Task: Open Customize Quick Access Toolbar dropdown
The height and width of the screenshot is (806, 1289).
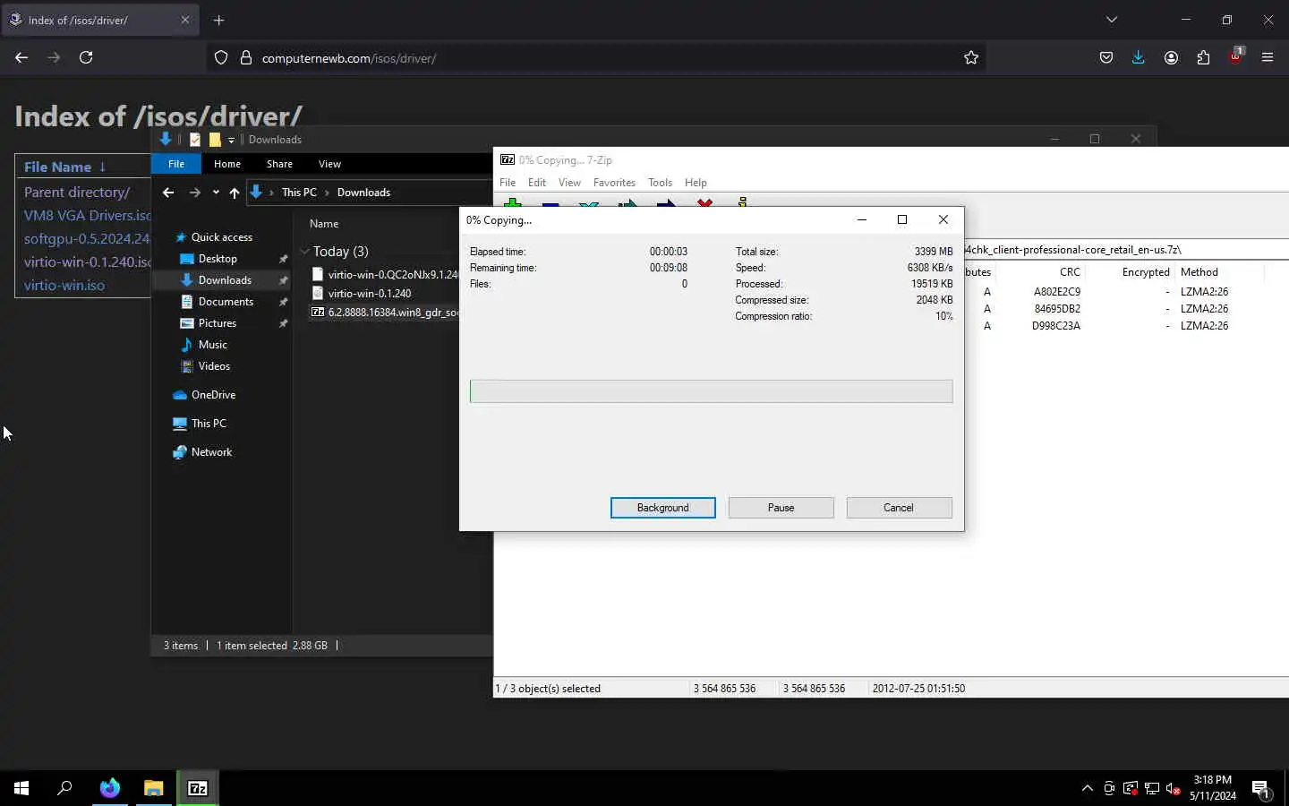Action: (231, 140)
